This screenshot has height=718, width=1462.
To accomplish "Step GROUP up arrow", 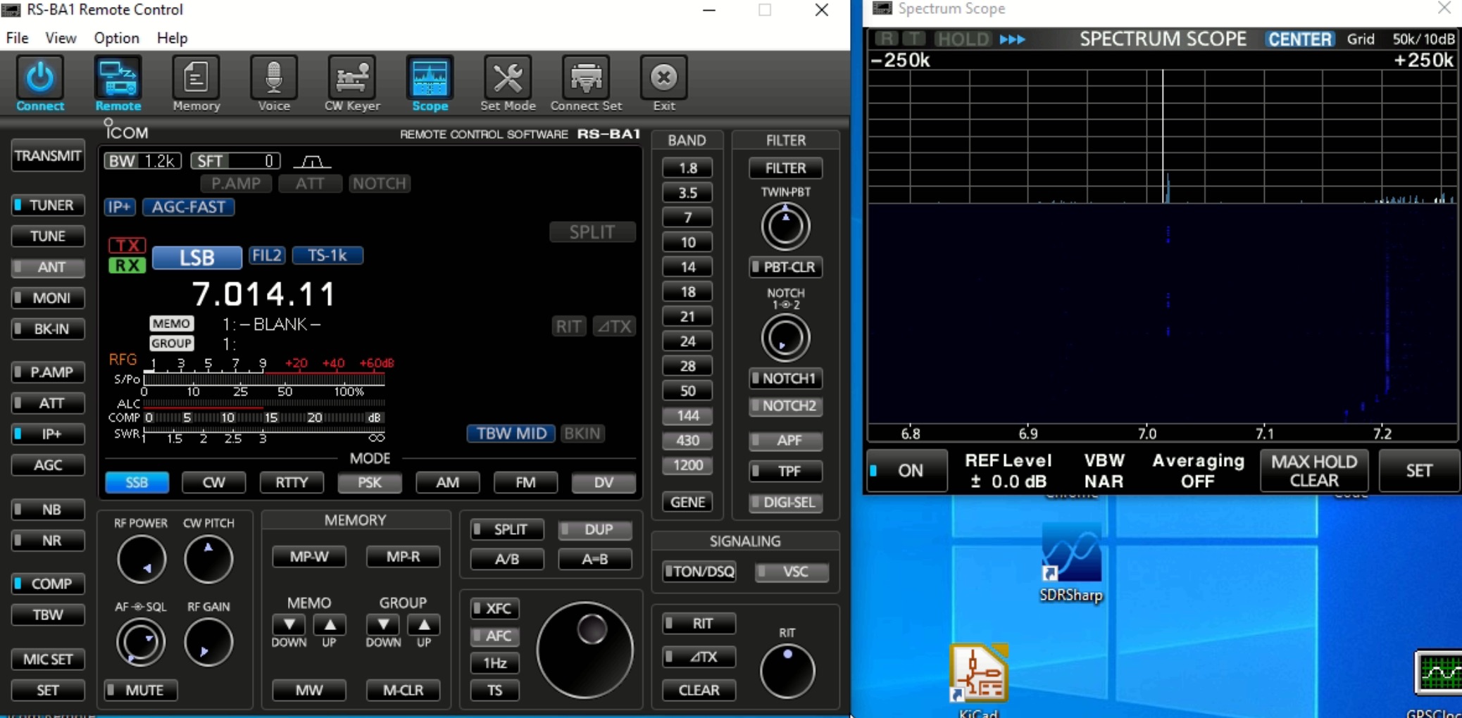I will click(x=424, y=624).
